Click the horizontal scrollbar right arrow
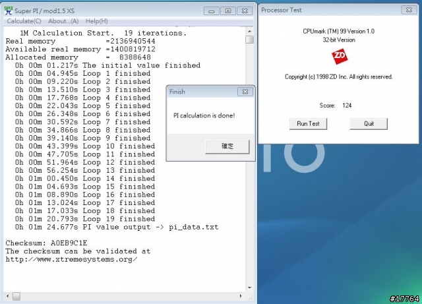This screenshot has height=304, width=422. pos(240,296)
